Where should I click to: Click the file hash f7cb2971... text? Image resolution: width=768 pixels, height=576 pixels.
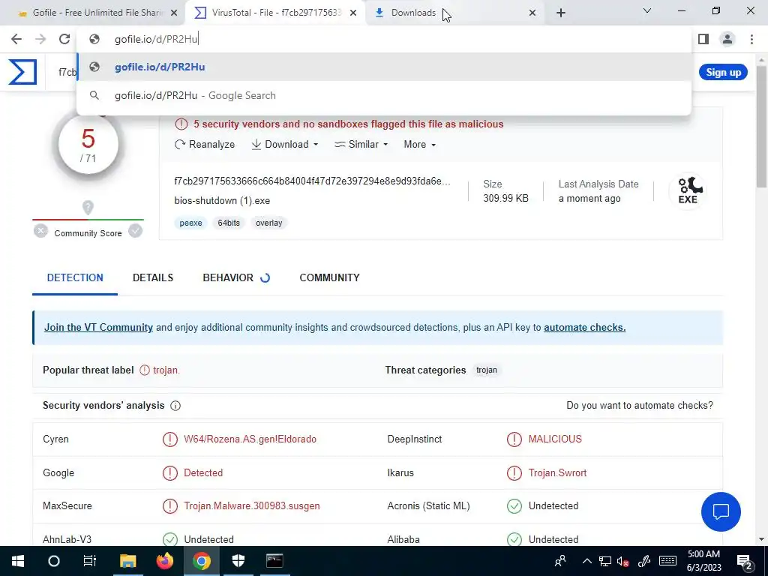[312, 181]
